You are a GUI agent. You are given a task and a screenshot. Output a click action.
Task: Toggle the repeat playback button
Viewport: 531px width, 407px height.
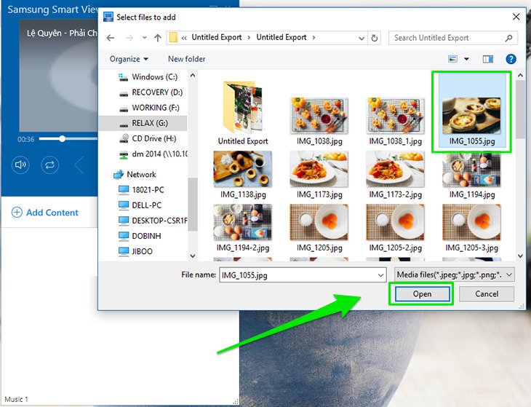click(x=49, y=165)
